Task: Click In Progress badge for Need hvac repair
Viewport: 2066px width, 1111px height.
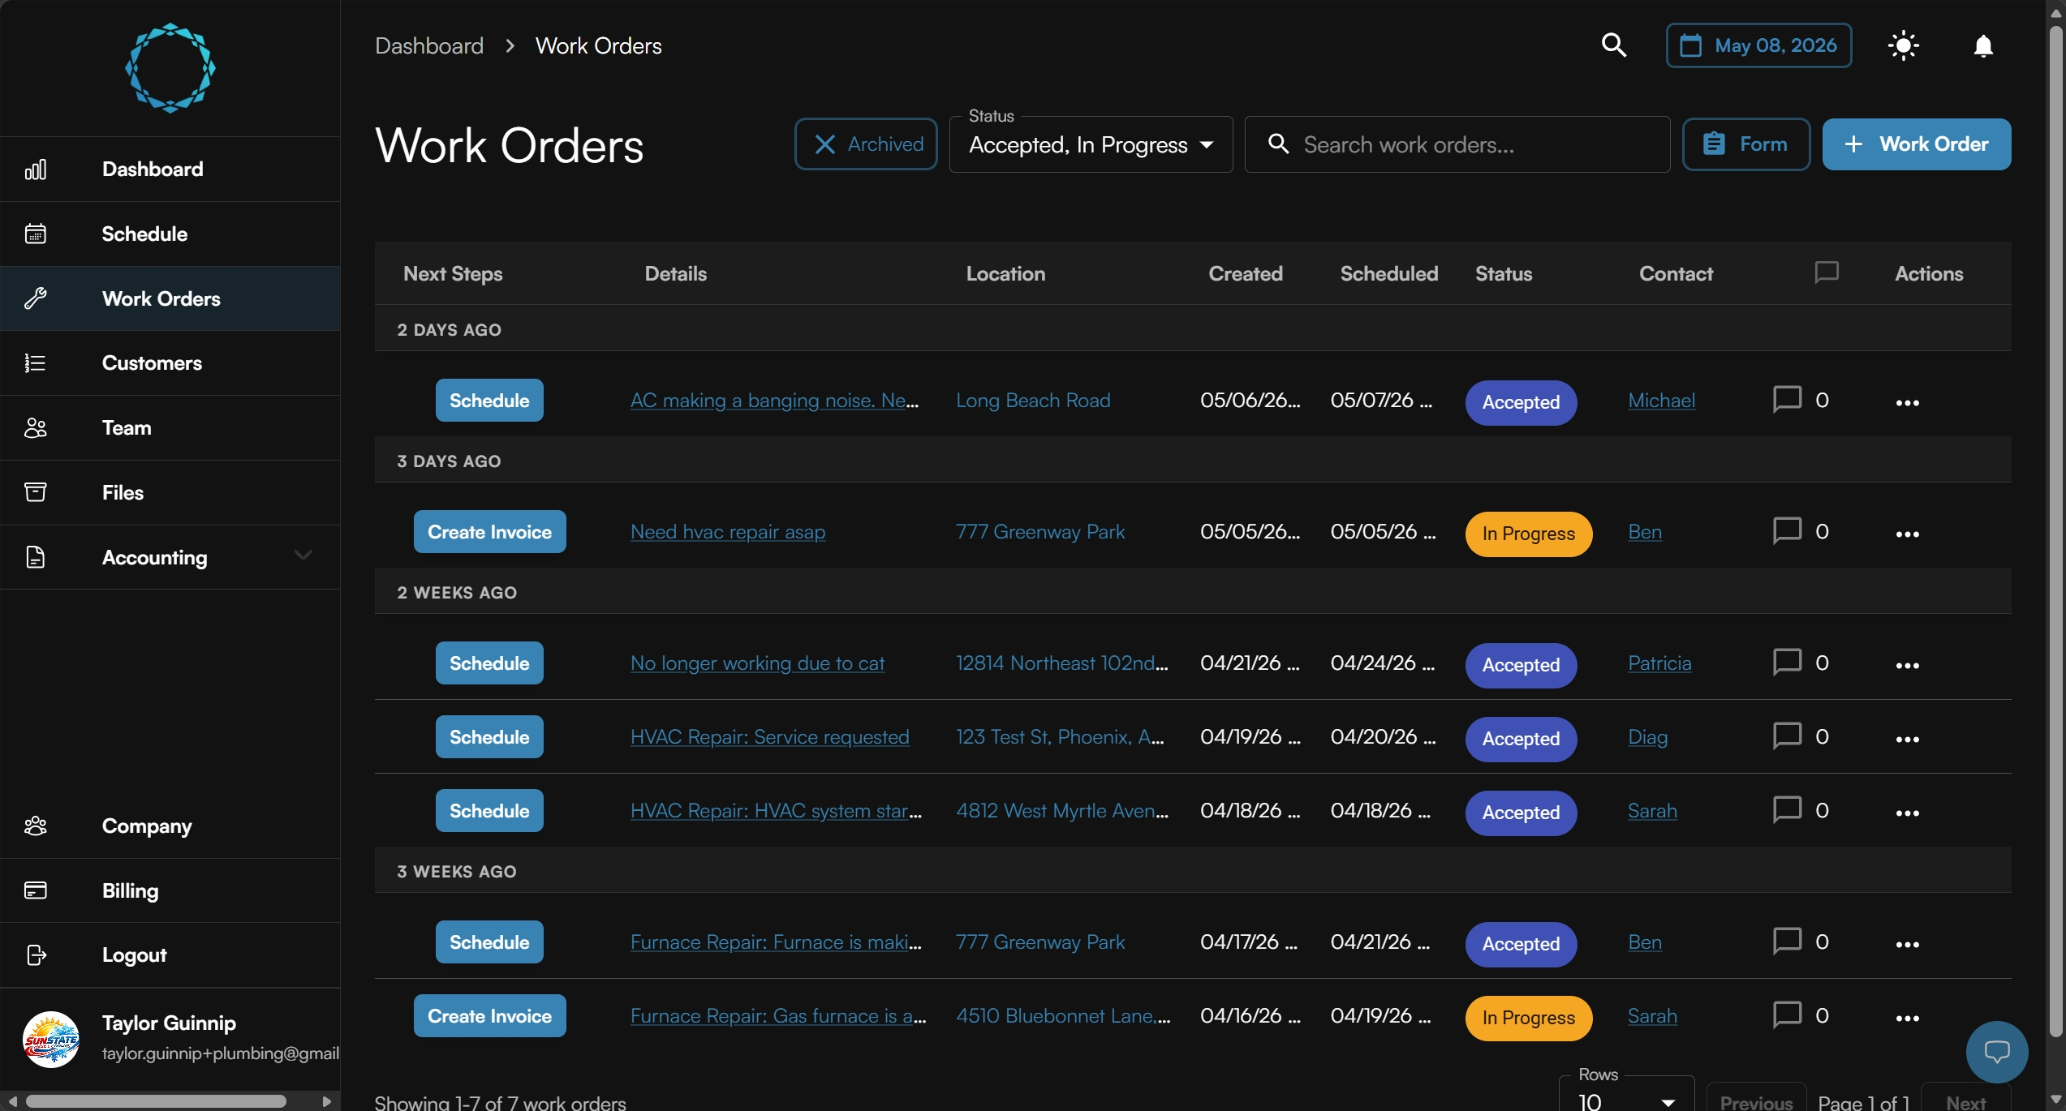Action: [1528, 534]
